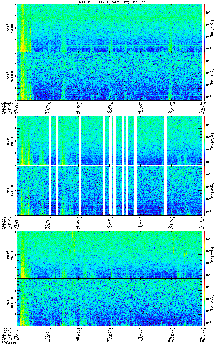This screenshot has width=216, height=345.
Task: Click the THD B⊥ PSD color bar
Action: 205,141
